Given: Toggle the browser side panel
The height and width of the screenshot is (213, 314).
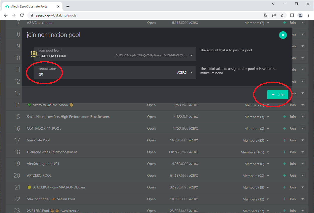Looking at the screenshot, I should point(292,15).
